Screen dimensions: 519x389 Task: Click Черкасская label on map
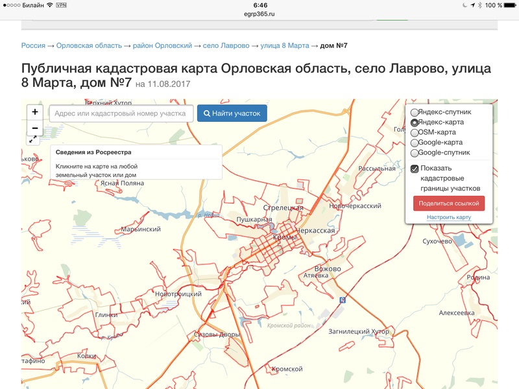tap(315, 231)
